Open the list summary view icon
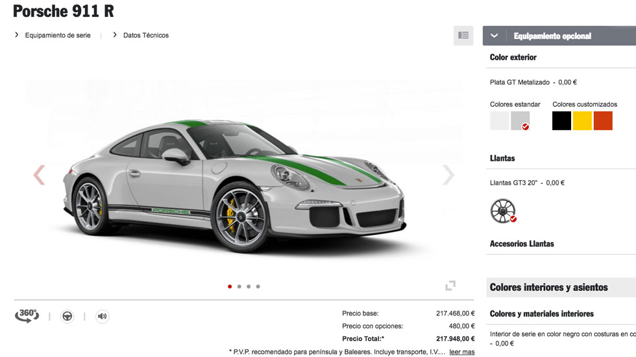This screenshot has height=357, width=636. (x=463, y=36)
